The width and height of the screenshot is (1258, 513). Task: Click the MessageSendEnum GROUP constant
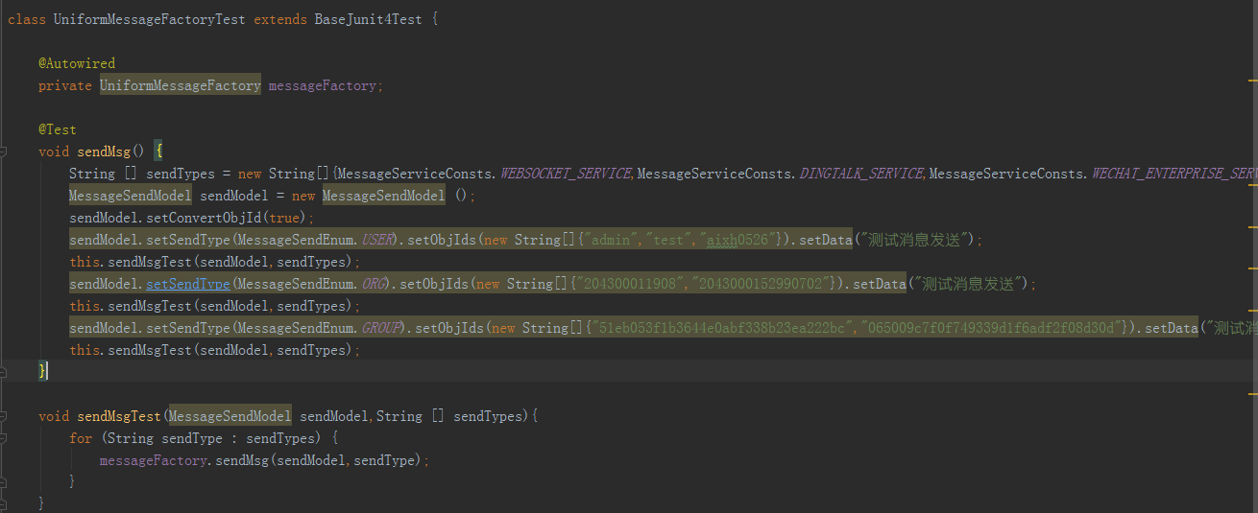[x=381, y=328]
